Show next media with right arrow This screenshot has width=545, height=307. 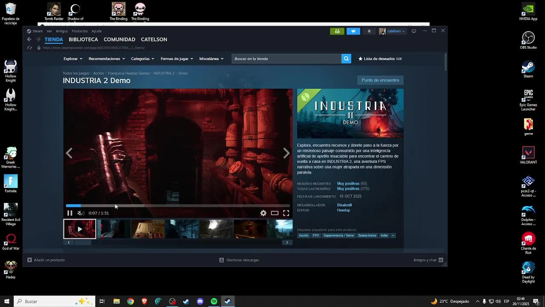click(x=287, y=153)
